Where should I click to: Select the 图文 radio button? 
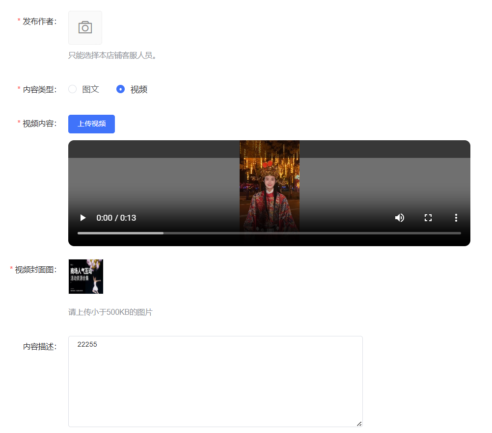(x=73, y=89)
